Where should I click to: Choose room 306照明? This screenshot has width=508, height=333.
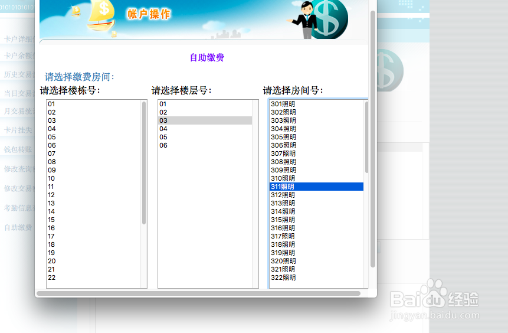316,145
